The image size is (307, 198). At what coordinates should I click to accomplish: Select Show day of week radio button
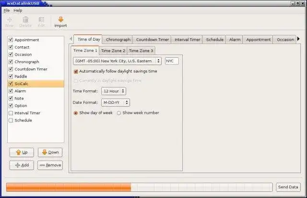point(76,113)
